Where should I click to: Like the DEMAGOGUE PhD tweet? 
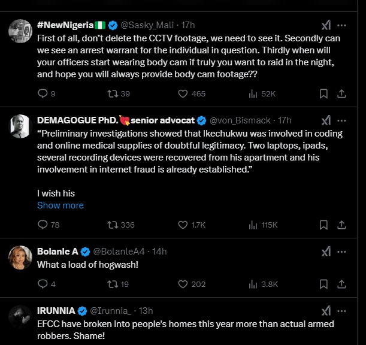point(183,225)
